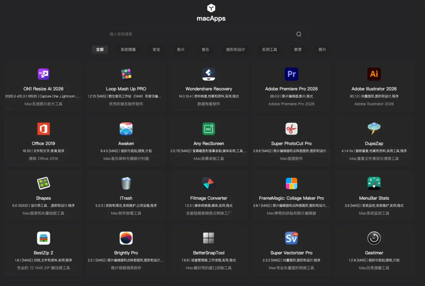
Task: Click the Shapes app title
Action: [43, 198]
